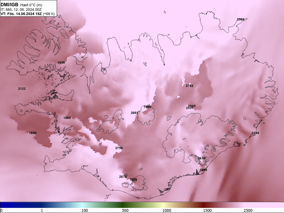The width and height of the screenshot is (284, 213).
Task: Click the value 1850 in the southwest
Action: coord(33,133)
